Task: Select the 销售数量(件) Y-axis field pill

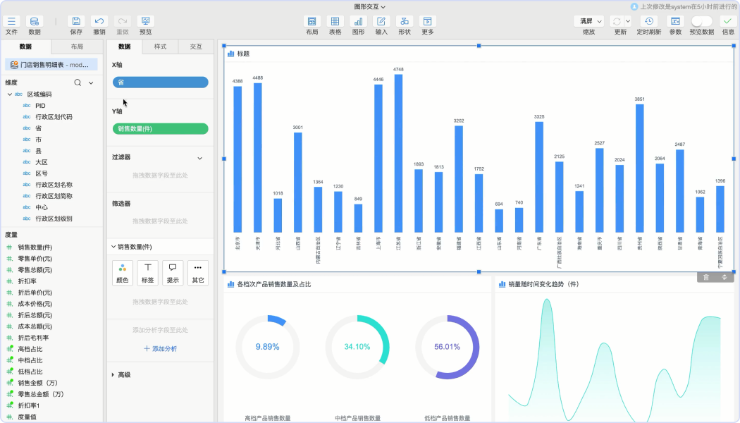Action: pyautogui.click(x=160, y=129)
